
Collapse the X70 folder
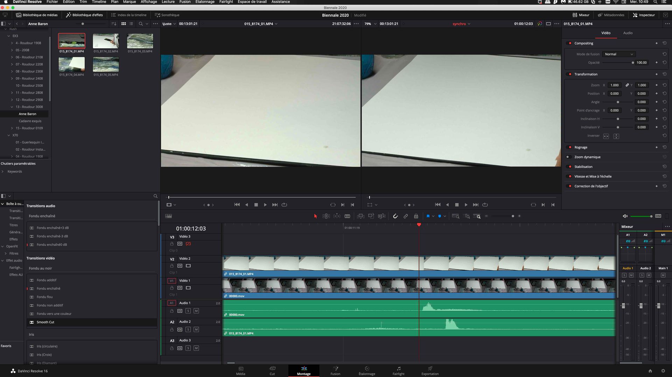(x=9, y=135)
